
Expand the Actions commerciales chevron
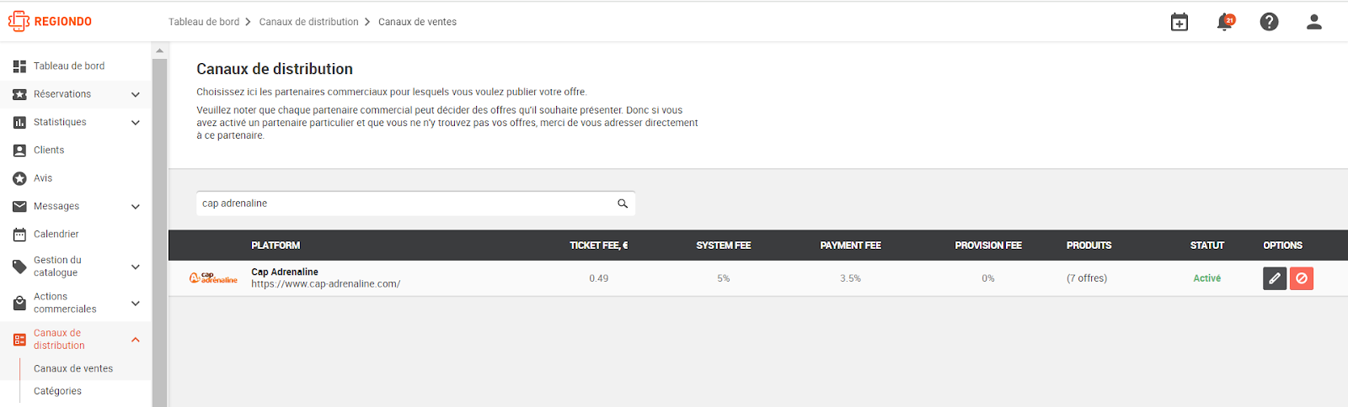click(x=136, y=304)
